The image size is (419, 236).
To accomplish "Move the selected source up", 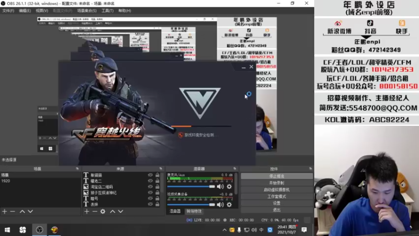I will [113, 211].
